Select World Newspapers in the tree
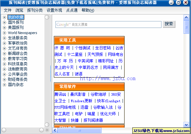The height and width of the screenshot is (134, 191). coord(22,33)
